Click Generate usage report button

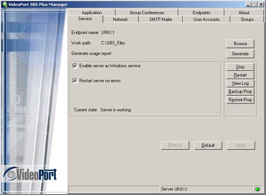click(x=240, y=54)
